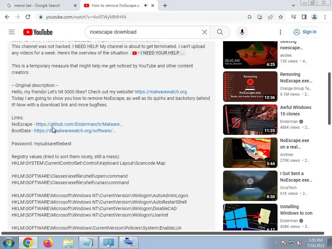The height and width of the screenshot is (249, 332).
Task: Click the Sign in button
Action: coord(305,32)
